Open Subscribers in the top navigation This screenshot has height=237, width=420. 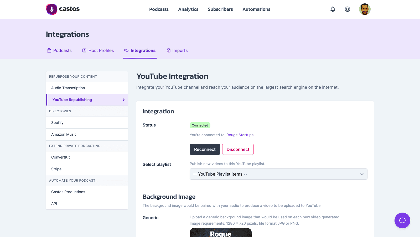(220, 9)
